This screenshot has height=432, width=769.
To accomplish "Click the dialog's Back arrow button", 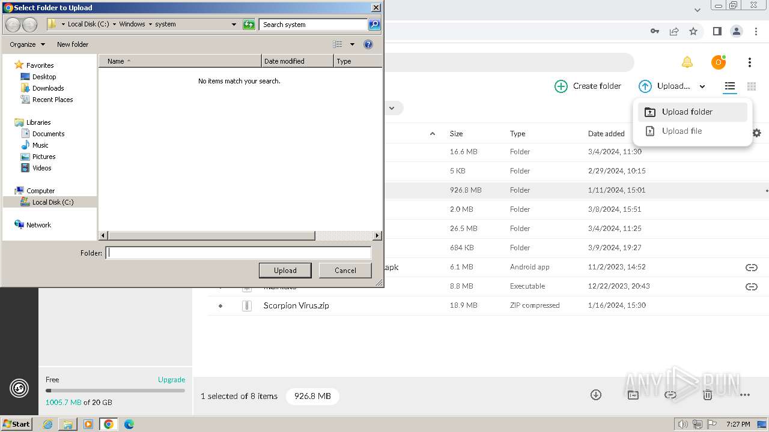I will tap(13, 25).
